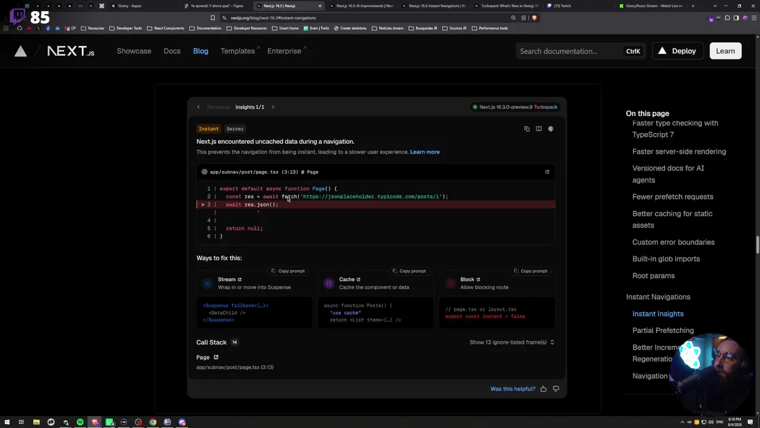760x428 pixels.
Task: Click the Learn button
Action: (x=726, y=51)
